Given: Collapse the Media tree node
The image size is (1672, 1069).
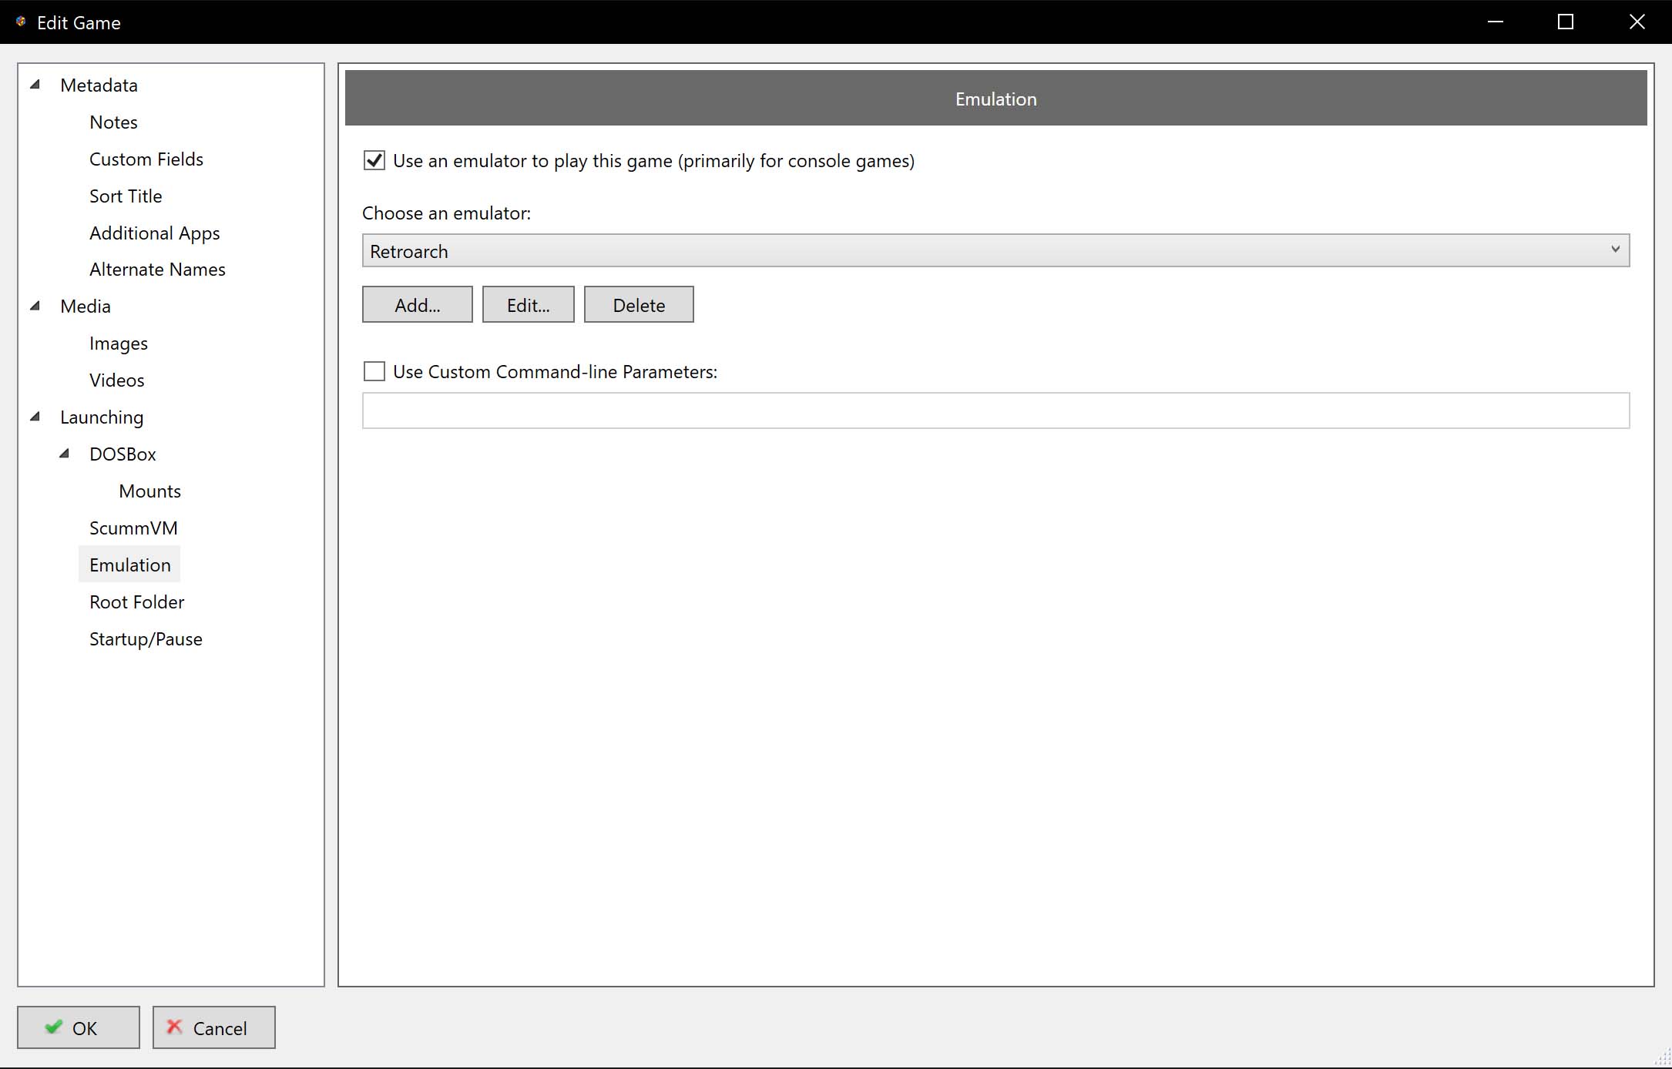Looking at the screenshot, I should point(35,306).
